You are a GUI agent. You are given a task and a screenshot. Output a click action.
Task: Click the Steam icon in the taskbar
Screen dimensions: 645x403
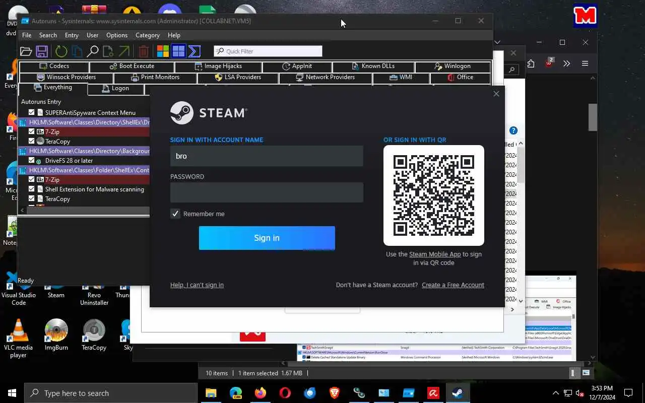click(458, 393)
